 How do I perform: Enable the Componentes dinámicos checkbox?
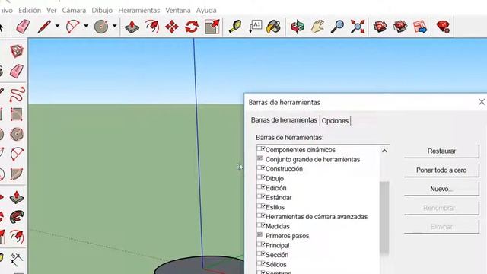click(x=260, y=149)
